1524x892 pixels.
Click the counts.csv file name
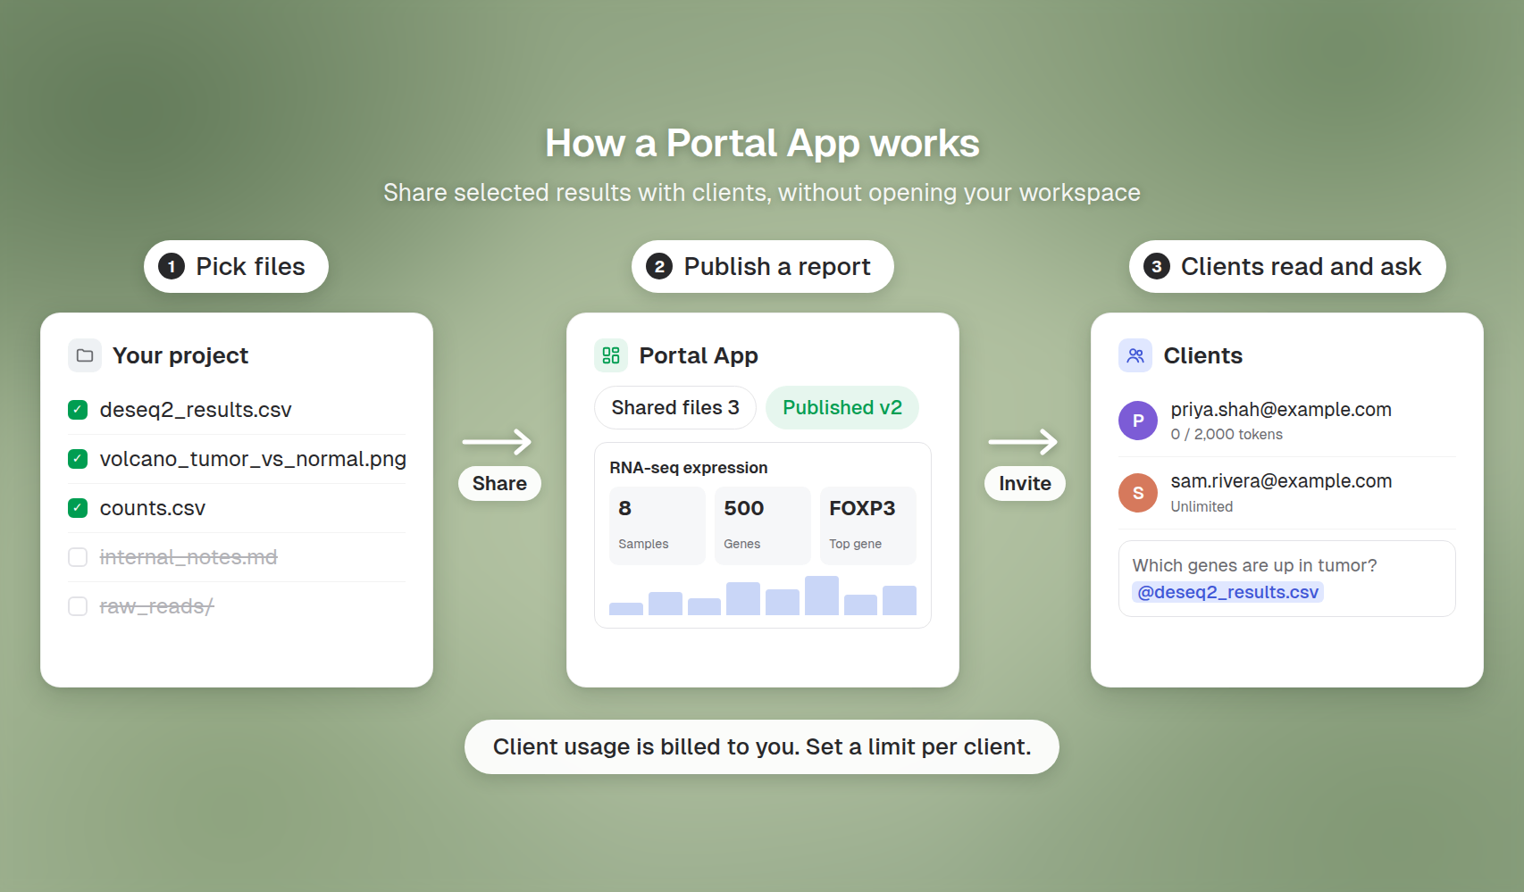[x=153, y=508]
